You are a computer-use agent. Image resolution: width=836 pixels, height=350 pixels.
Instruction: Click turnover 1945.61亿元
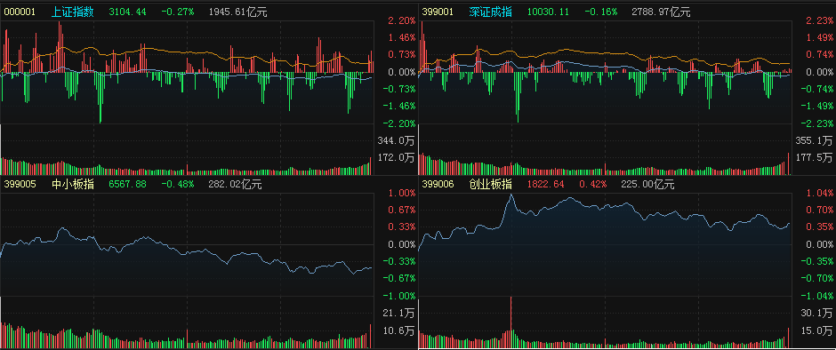click(237, 12)
